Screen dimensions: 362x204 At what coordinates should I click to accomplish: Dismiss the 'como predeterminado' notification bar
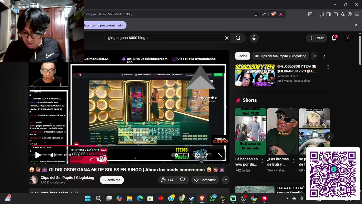(356, 25)
